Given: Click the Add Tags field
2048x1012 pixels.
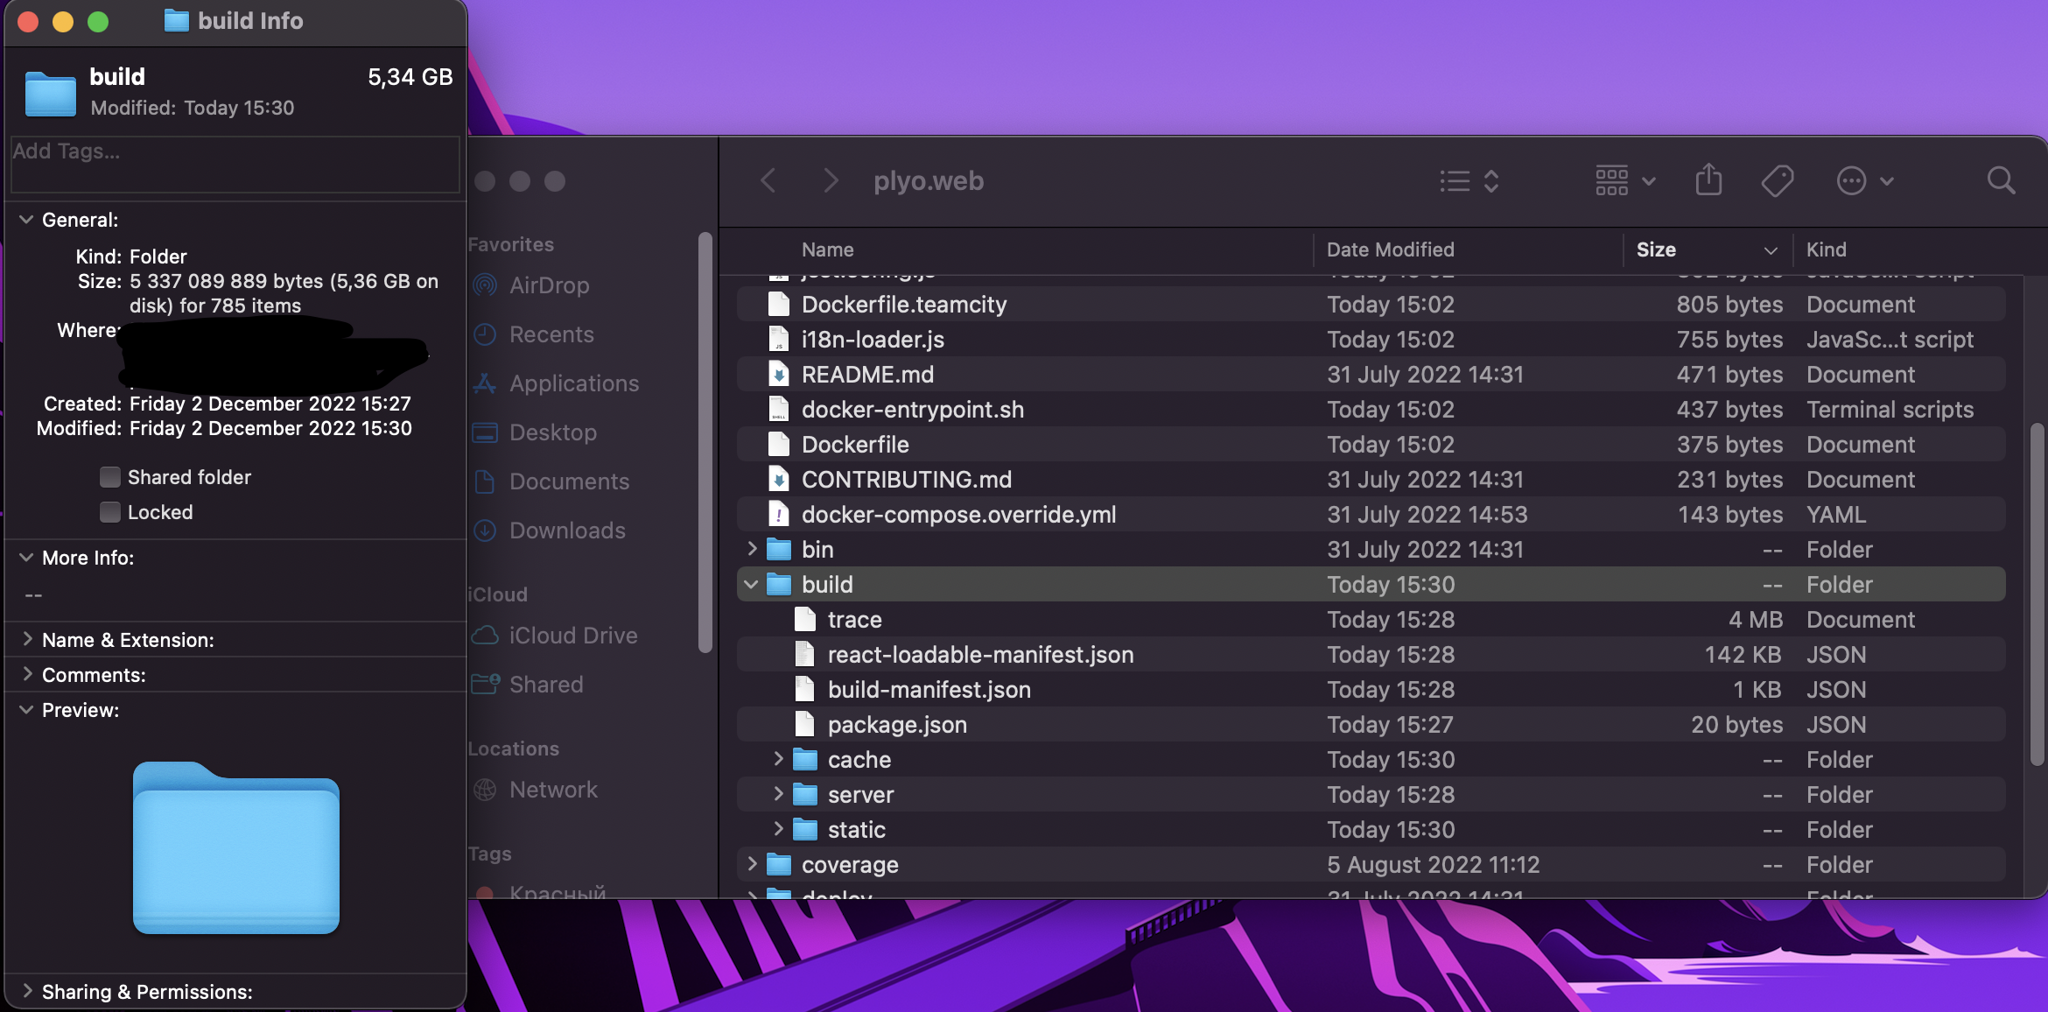Looking at the screenshot, I should click(235, 164).
